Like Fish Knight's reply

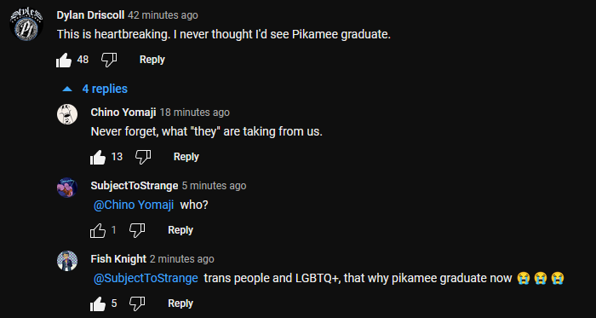(x=98, y=304)
